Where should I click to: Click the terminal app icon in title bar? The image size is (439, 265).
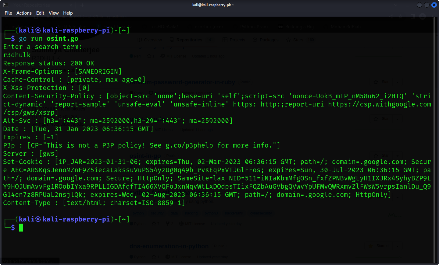(x=6, y=5)
